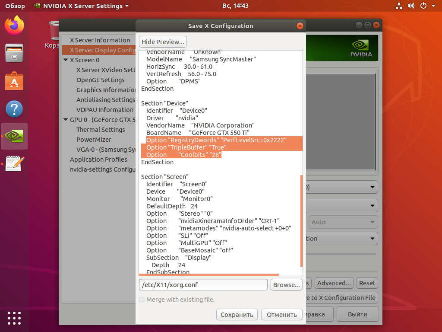Select Application Profiles
The width and height of the screenshot is (442, 332).
(x=98, y=159)
